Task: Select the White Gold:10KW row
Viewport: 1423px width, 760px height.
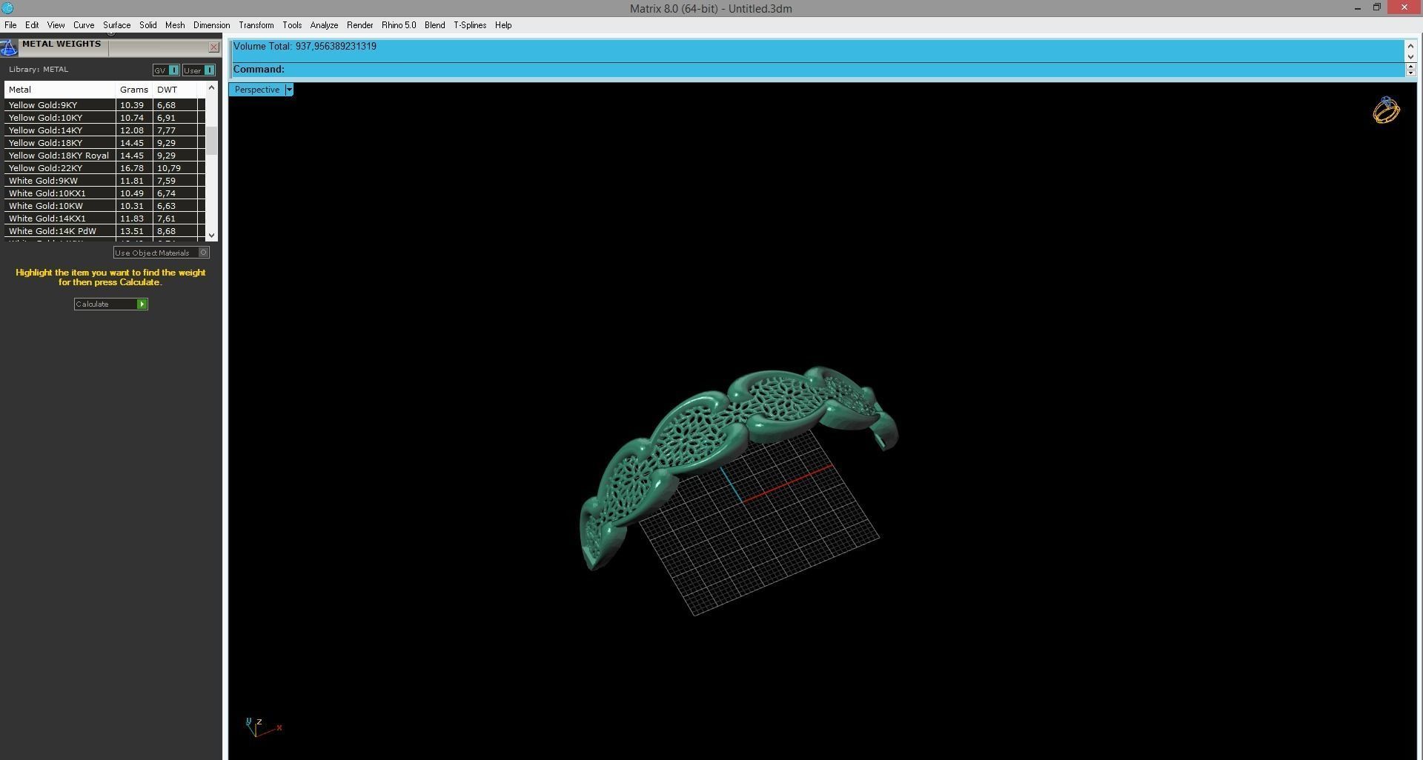Action: [105, 206]
